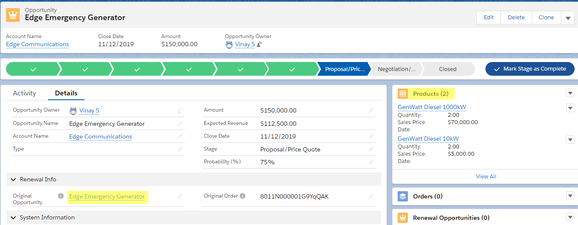The height and width of the screenshot is (225, 578).
Task: Click the Orders related list icon
Action: tap(403, 196)
